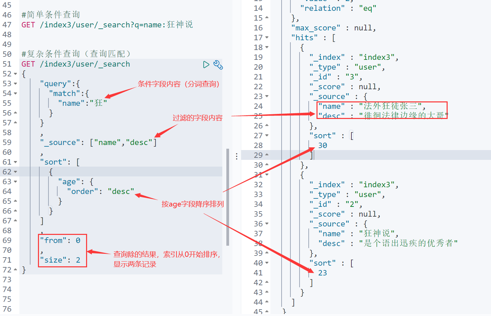Click line number 48 in the request gutter
491x316 pixels.
click(x=7, y=34)
